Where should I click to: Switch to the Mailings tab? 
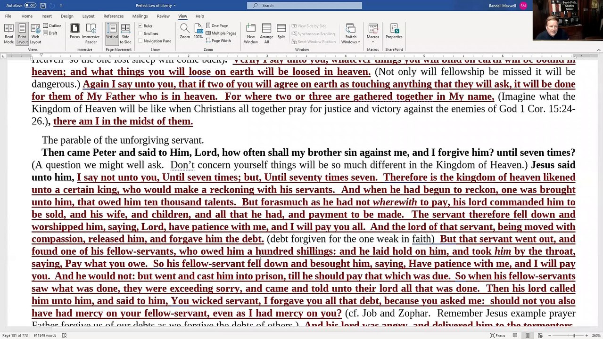140,16
